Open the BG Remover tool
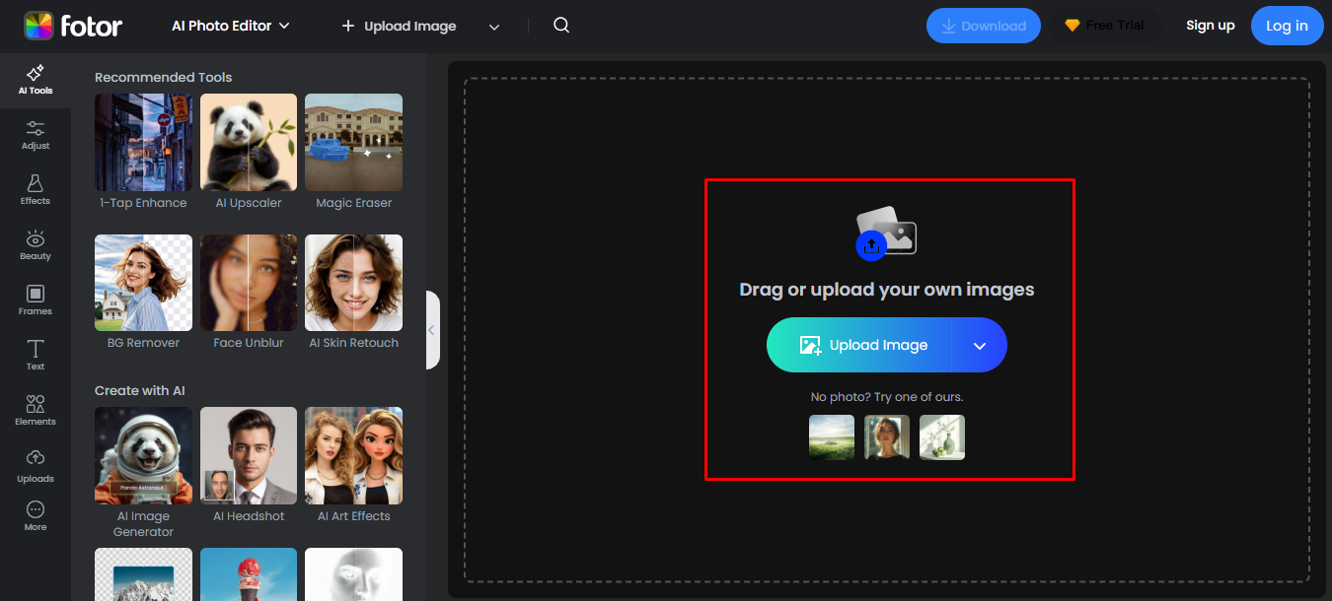The image size is (1332, 601). tap(143, 283)
